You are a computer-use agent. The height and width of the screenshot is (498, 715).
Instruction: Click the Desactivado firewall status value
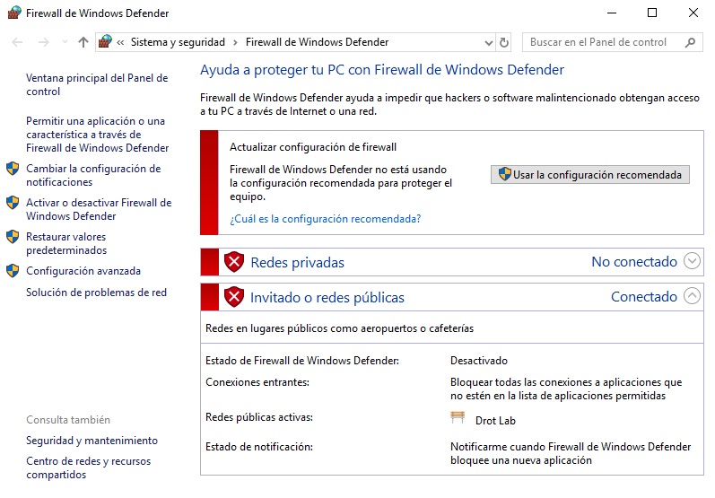pyautogui.click(x=479, y=361)
